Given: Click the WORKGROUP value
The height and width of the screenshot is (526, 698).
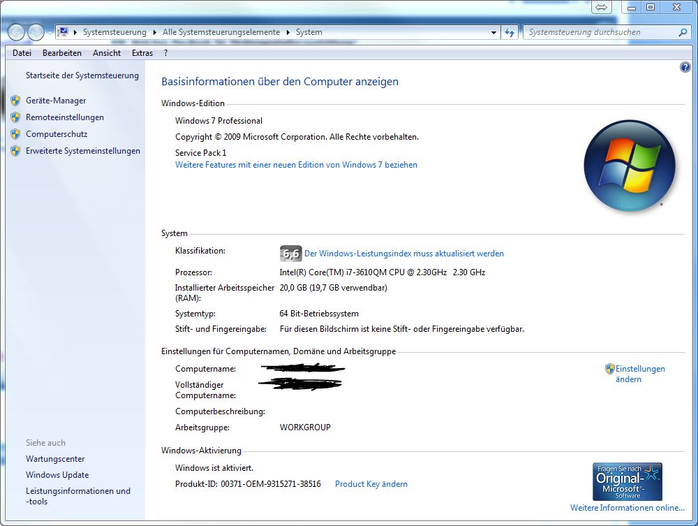Looking at the screenshot, I should click(x=305, y=428).
